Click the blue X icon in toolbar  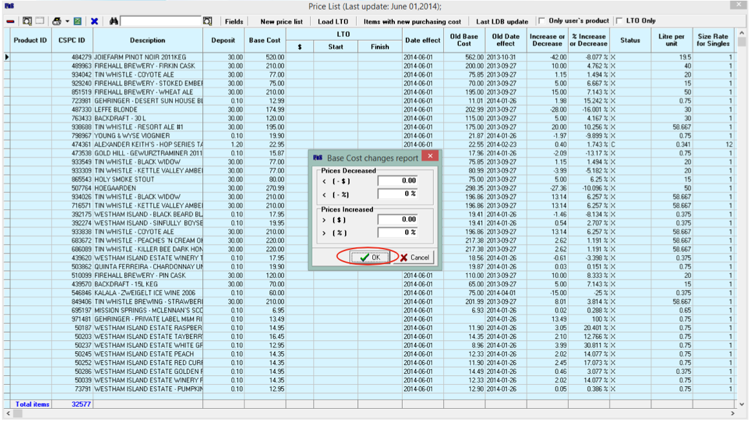(94, 21)
